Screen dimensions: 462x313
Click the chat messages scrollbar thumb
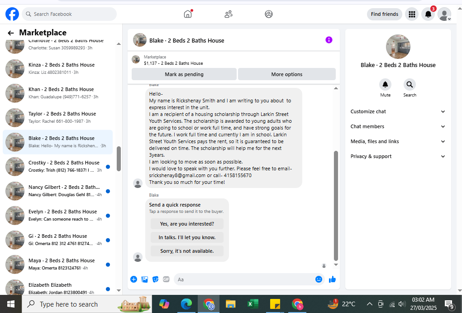coord(336,206)
